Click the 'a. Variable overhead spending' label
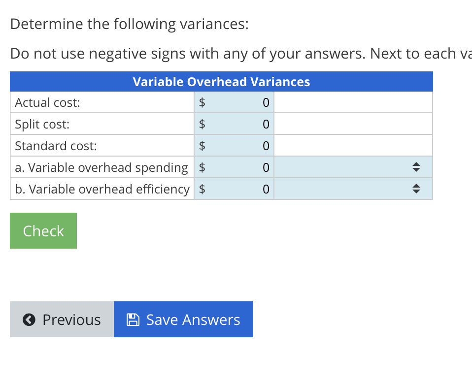 point(101,167)
